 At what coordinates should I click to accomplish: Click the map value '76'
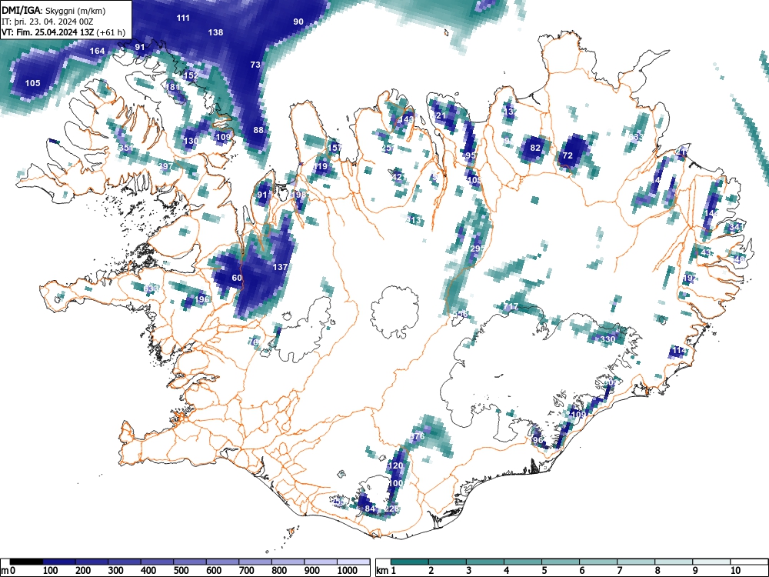[x=253, y=342]
